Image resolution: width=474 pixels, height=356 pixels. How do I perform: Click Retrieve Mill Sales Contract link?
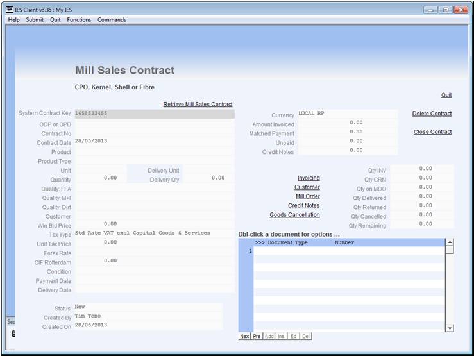(198, 105)
